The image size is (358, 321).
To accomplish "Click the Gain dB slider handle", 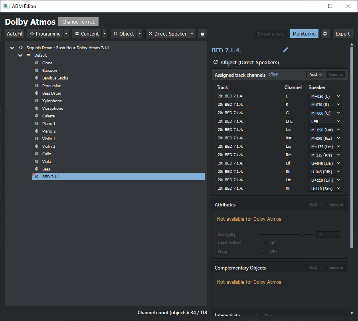I will pyautogui.click(x=302, y=235).
